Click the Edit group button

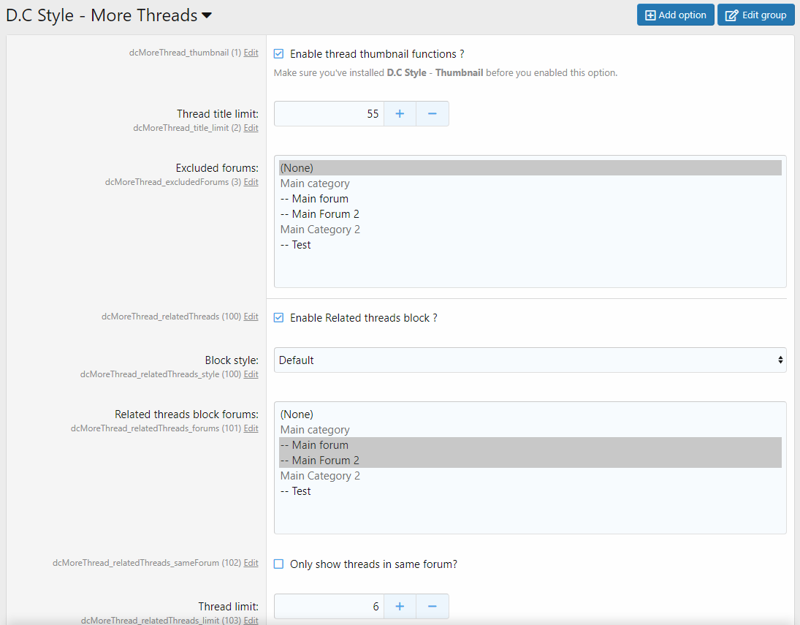(755, 15)
